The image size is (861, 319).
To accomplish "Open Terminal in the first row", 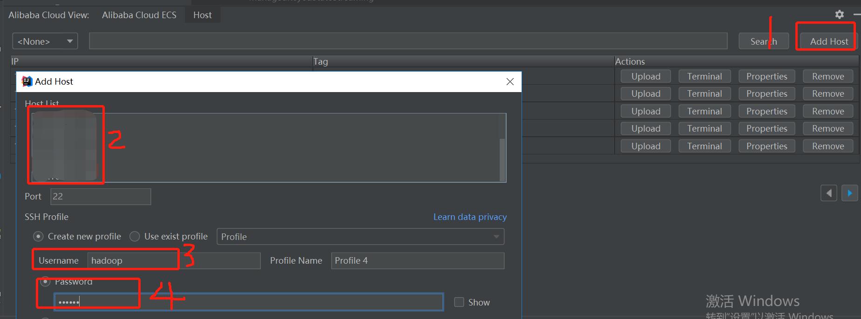I will [x=705, y=76].
